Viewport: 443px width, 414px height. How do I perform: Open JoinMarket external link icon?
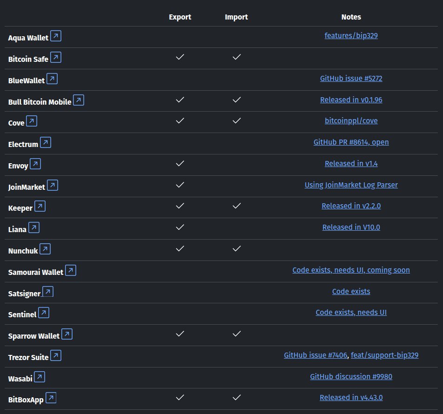pos(53,185)
